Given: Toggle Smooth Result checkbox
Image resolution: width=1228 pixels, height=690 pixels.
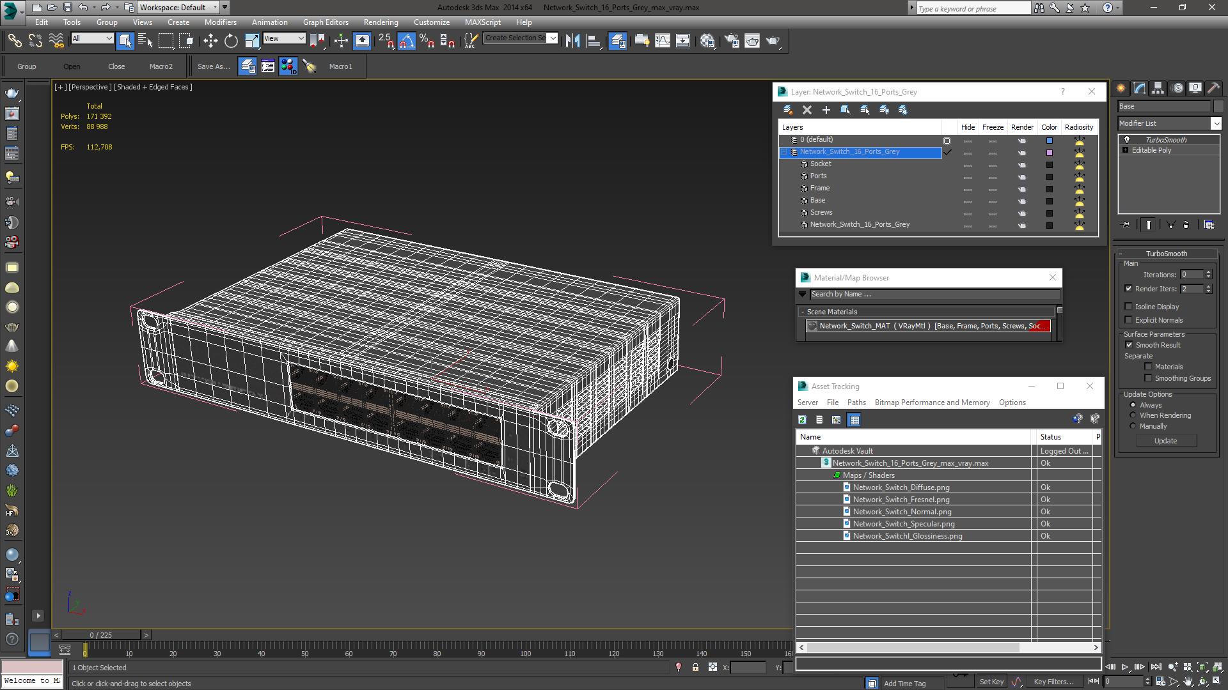Looking at the screenshot, I should pyautogui.click(x=1129, y=345).
